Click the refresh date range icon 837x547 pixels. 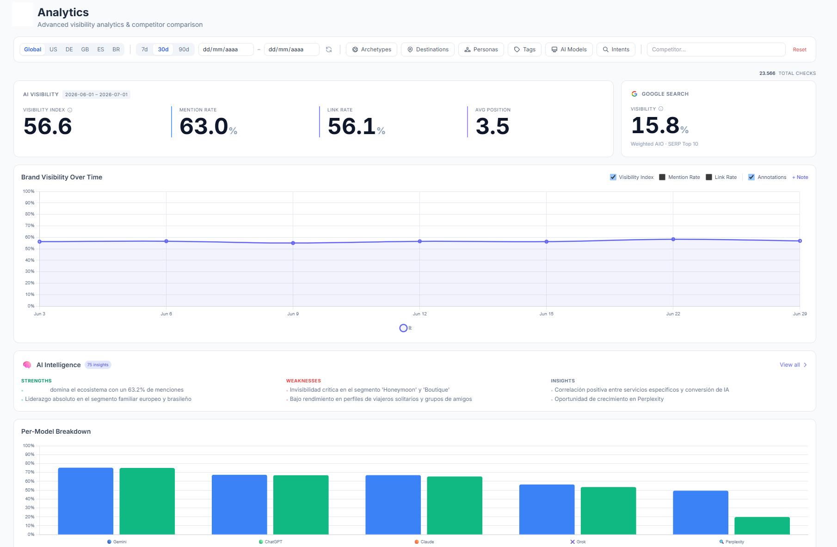[329, 49]
